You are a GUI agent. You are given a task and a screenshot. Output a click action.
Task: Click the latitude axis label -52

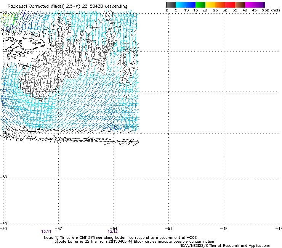(x=3, y=51)
